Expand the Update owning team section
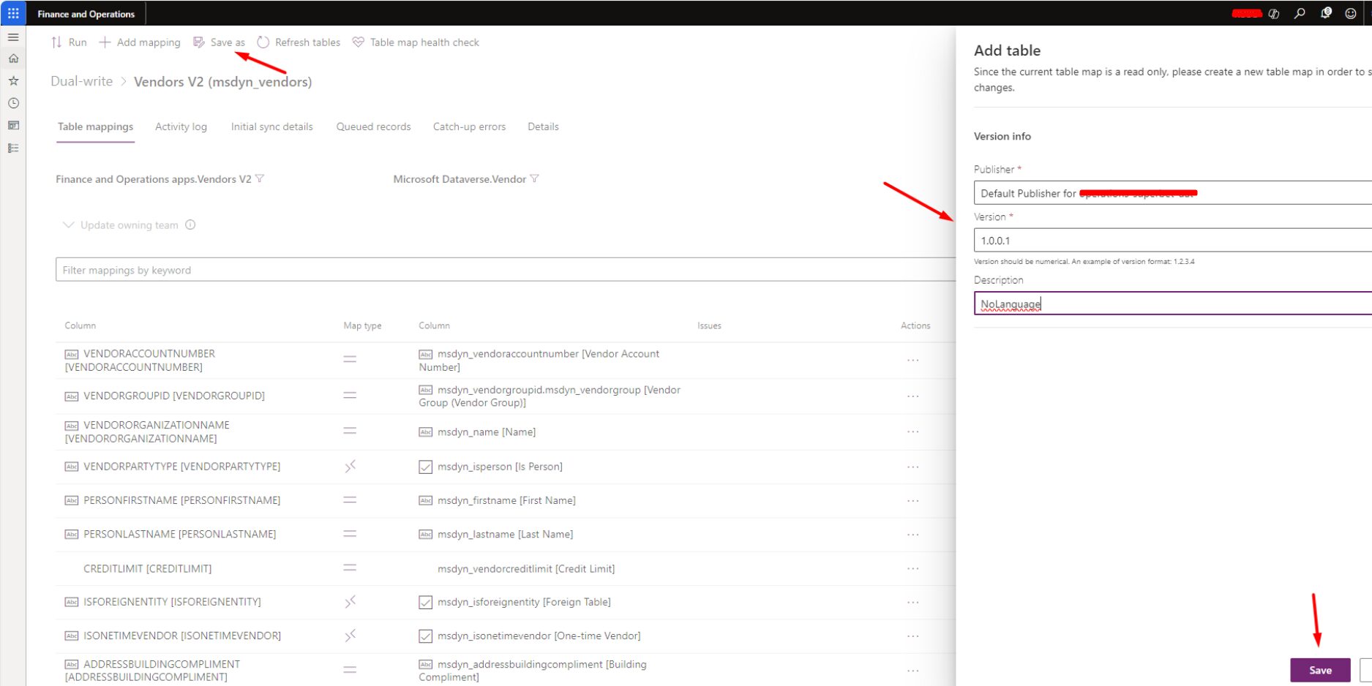 coord(68,225)
